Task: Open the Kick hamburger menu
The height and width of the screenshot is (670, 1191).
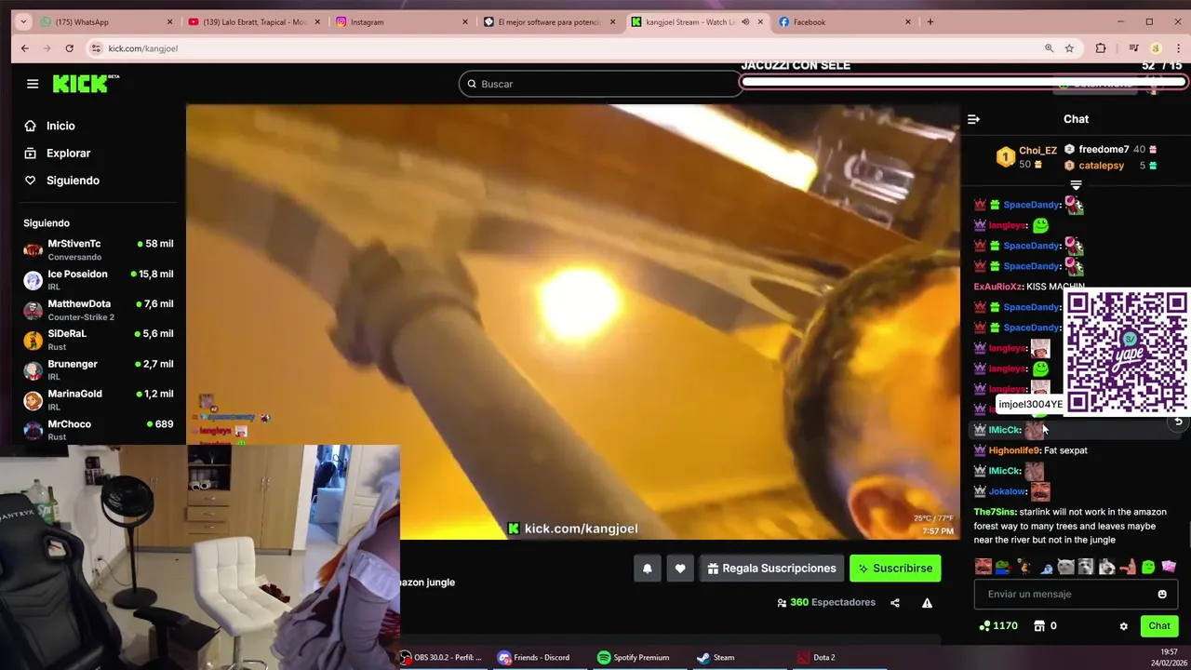Action: pos(33,84)
